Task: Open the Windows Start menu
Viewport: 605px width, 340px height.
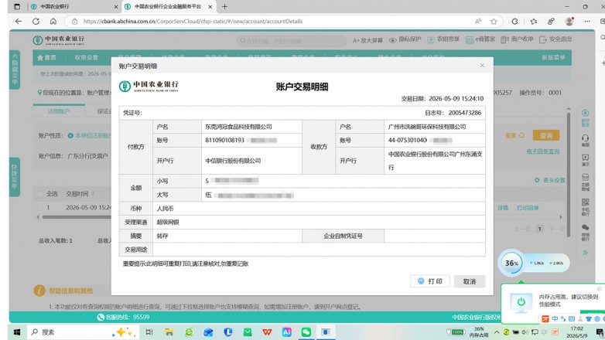Action: pyautogui.click(x=17, y=332)
